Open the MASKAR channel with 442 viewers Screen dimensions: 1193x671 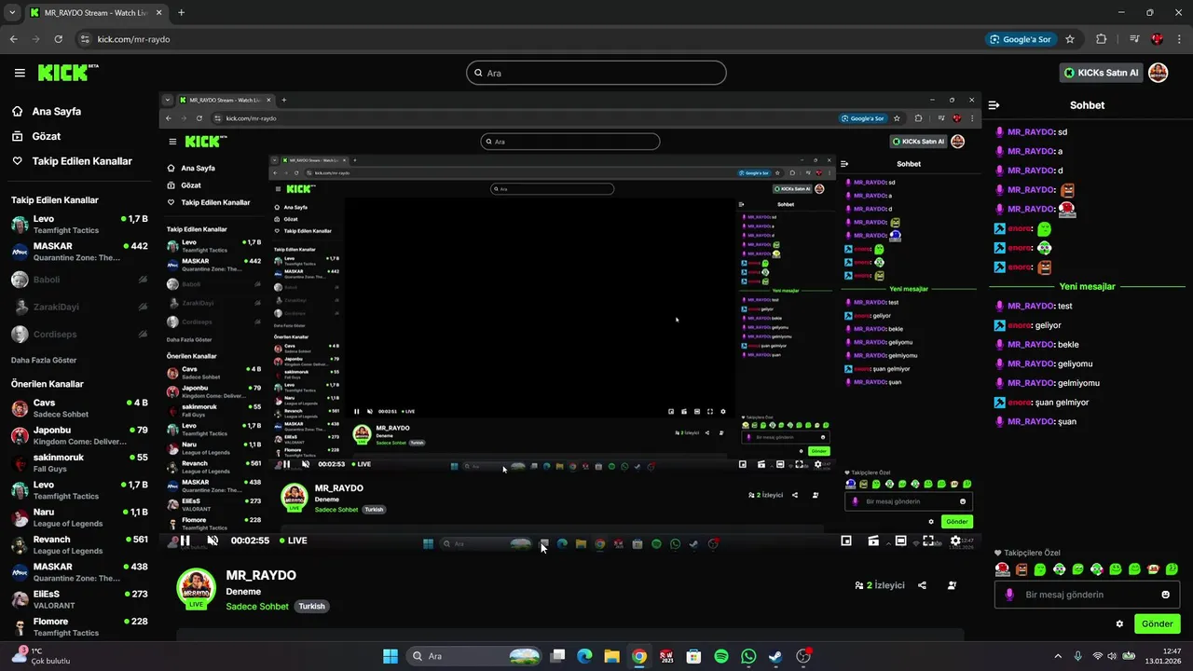click(x=79, y=252)
